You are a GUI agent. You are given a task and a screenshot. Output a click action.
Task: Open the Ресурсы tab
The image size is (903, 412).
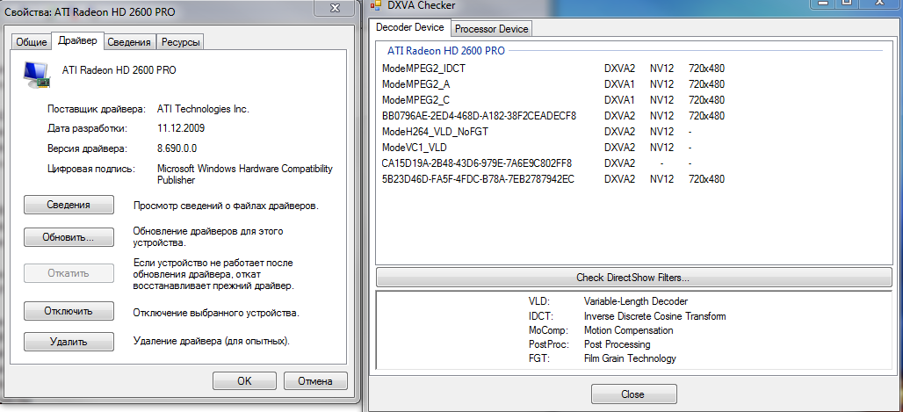(181, 42)
